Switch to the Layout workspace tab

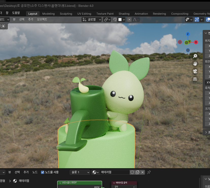(33, 14)
